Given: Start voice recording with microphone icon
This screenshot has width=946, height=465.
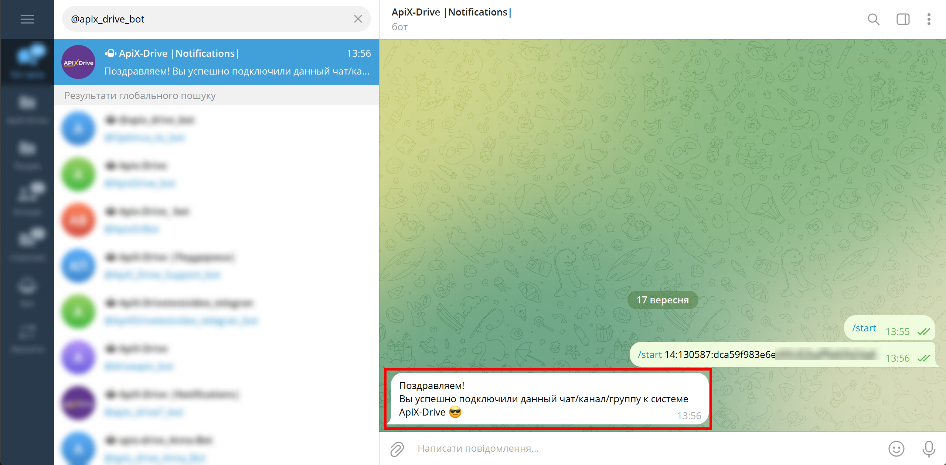Looking at the screenshot, I should tap(929, 449).
